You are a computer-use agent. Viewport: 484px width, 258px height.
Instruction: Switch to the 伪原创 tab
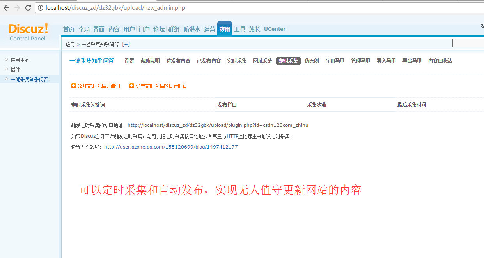tap(312, 61)
